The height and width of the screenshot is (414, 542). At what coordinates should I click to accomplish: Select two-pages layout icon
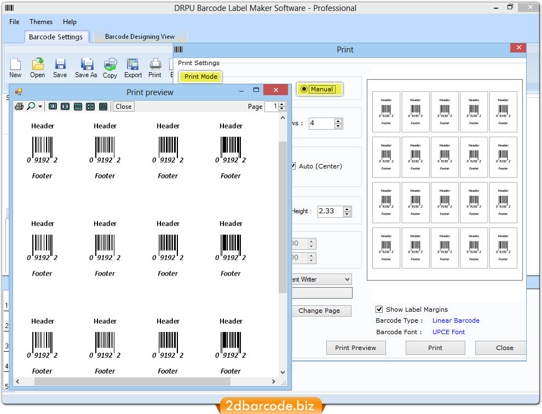65,106
